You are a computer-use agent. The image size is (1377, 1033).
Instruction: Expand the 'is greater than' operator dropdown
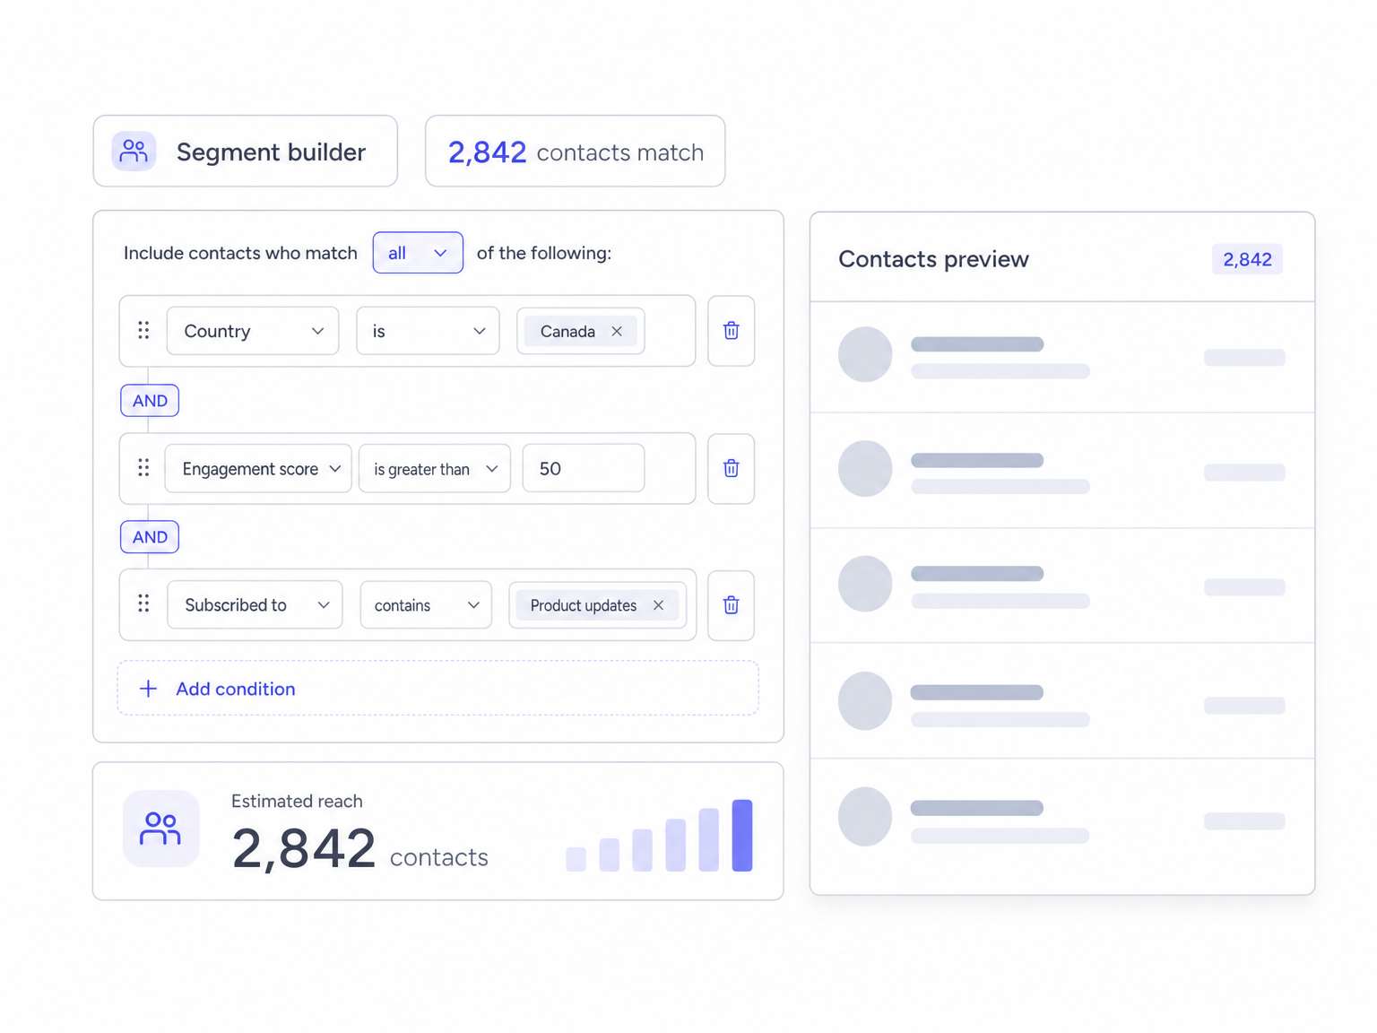(435, 468)
